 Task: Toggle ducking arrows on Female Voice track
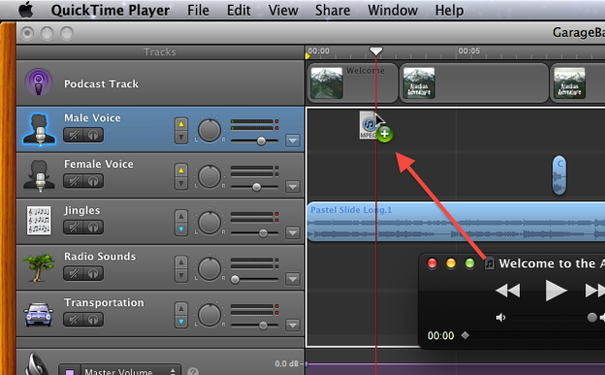click(181, 176)
